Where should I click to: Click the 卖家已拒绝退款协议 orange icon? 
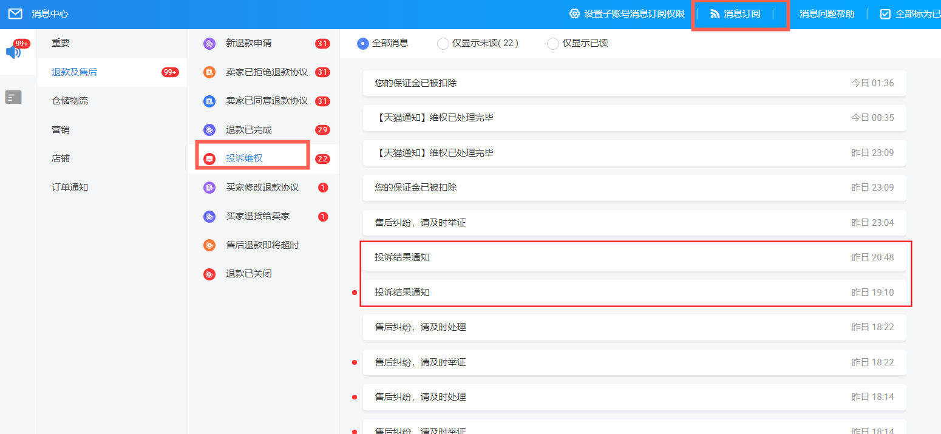pyautogui.click(x=209, y=72)
